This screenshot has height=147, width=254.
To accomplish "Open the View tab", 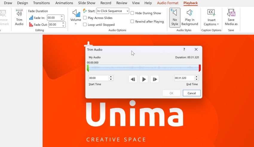I will [x=136, y=3].
